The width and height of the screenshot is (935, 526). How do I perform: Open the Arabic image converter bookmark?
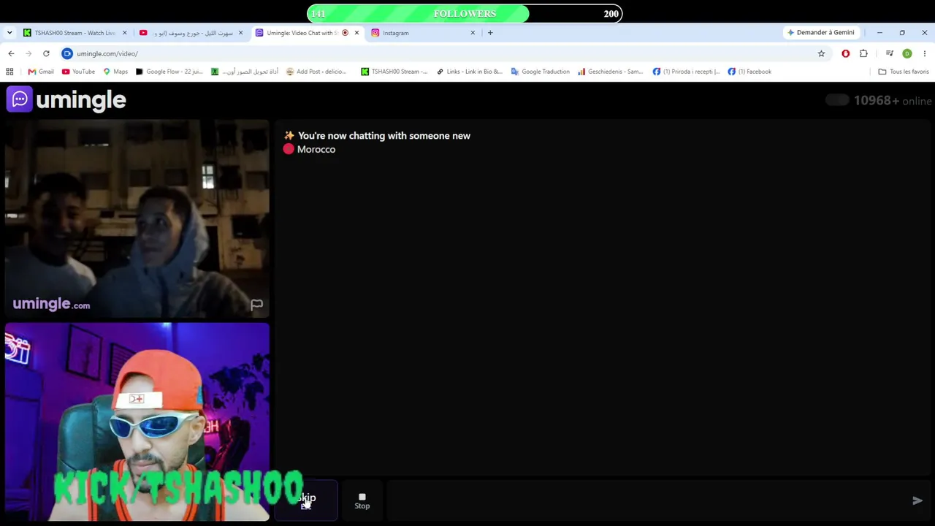coord(244,72)
